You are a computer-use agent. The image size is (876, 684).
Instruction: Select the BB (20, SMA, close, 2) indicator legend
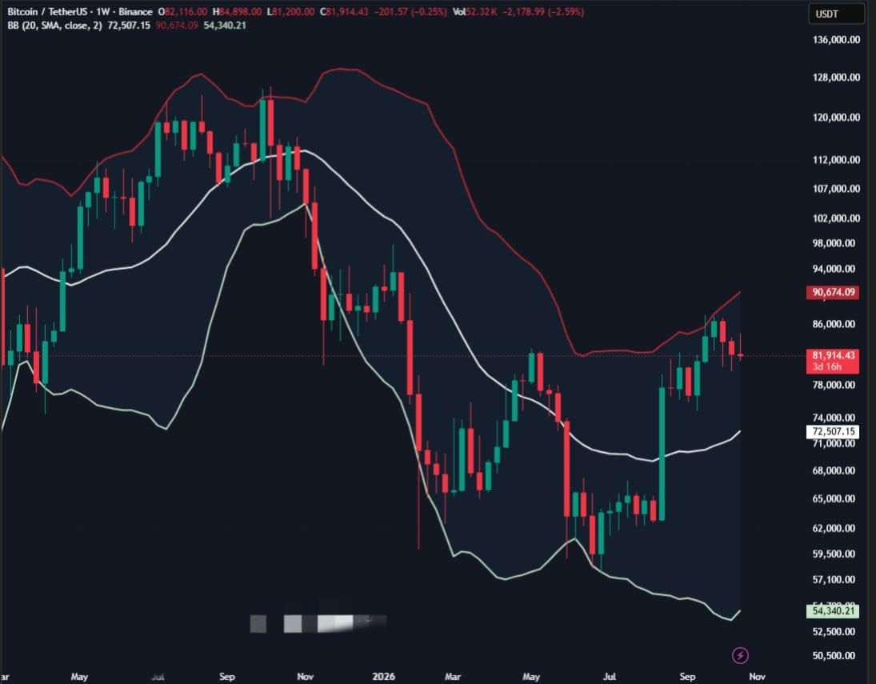(x=54, y=25)
